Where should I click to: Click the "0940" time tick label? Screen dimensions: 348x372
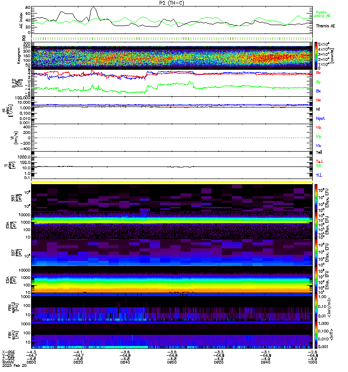click(x=265, y=362)
